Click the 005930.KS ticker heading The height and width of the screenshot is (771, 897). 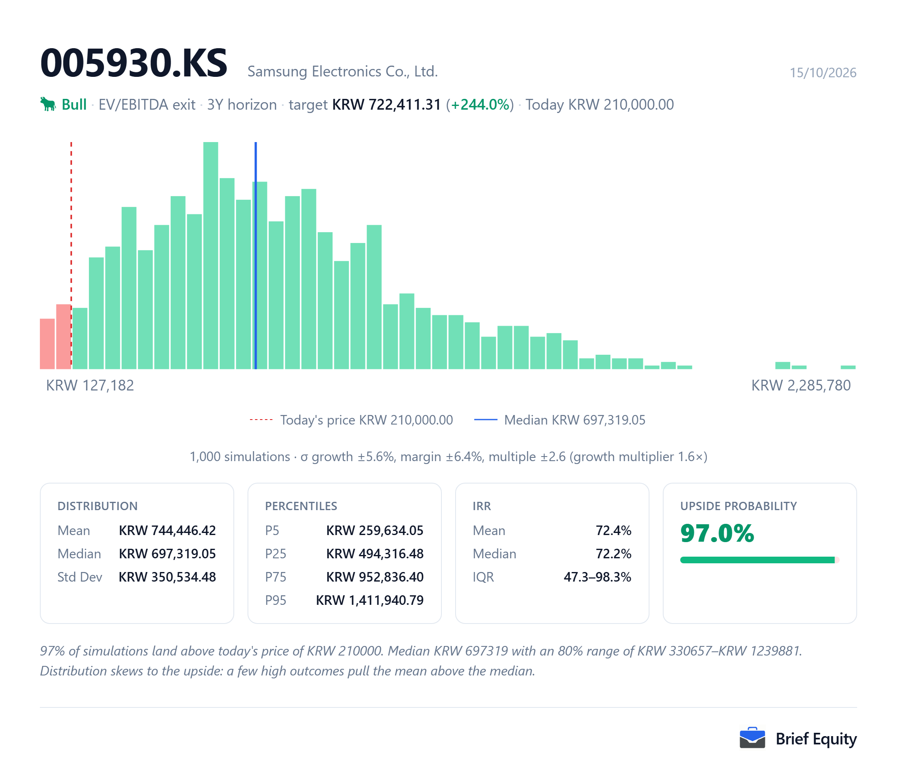pyautogui.click(x=133, y=63)
